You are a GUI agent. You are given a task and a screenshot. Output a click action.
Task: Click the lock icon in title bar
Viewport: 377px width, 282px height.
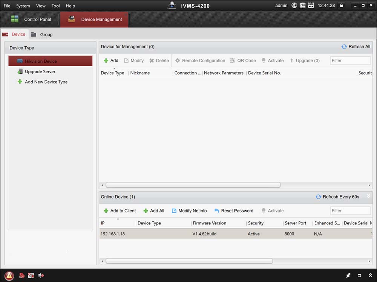(342, 6)
